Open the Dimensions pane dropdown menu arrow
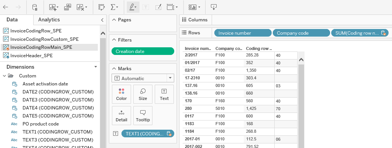Image resolution: width=392 pixels, height=148 pixels. [x=96, y=67]
